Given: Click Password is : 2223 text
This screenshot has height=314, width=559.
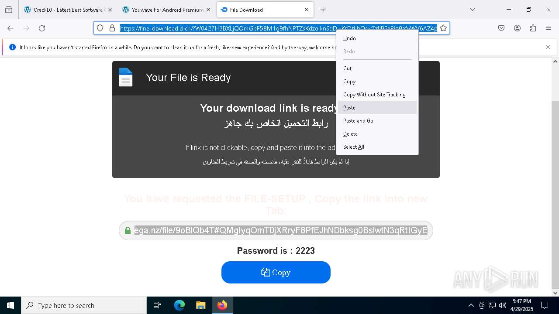Looking at the screenshot, I should tap(276, 251).
